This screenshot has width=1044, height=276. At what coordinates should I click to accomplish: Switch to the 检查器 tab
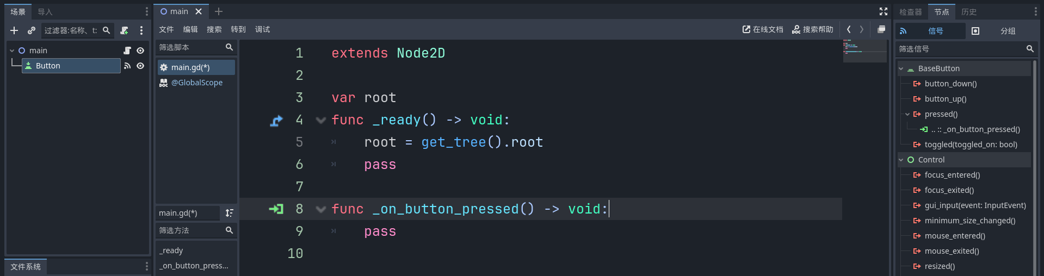[x=910, y=11]
